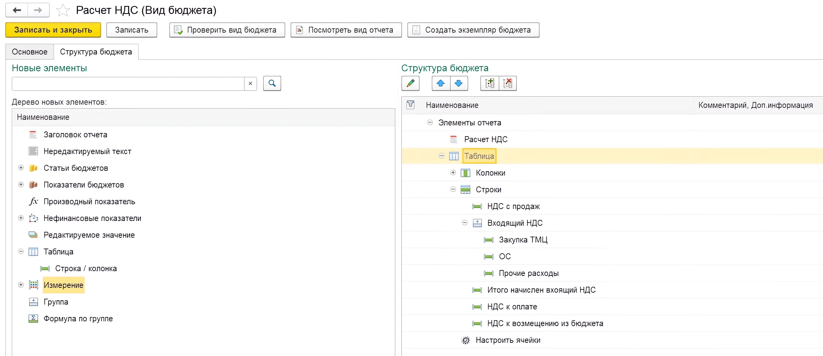Switch to the Основное tab
The image size is (823, 356).
click(x=29, y=52)
